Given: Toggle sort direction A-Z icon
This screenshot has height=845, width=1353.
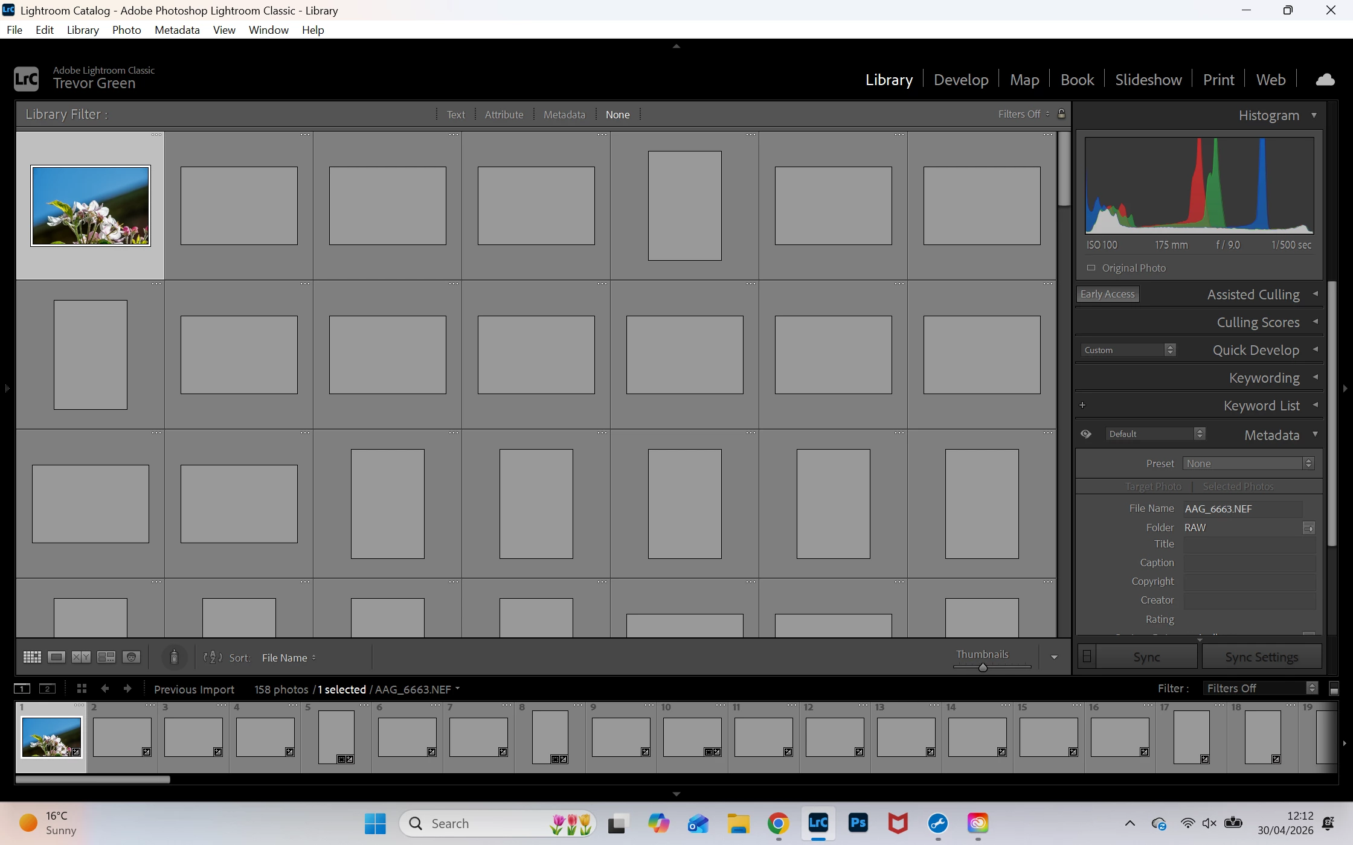Looking at the screenshot, I should tap(213, 657).
